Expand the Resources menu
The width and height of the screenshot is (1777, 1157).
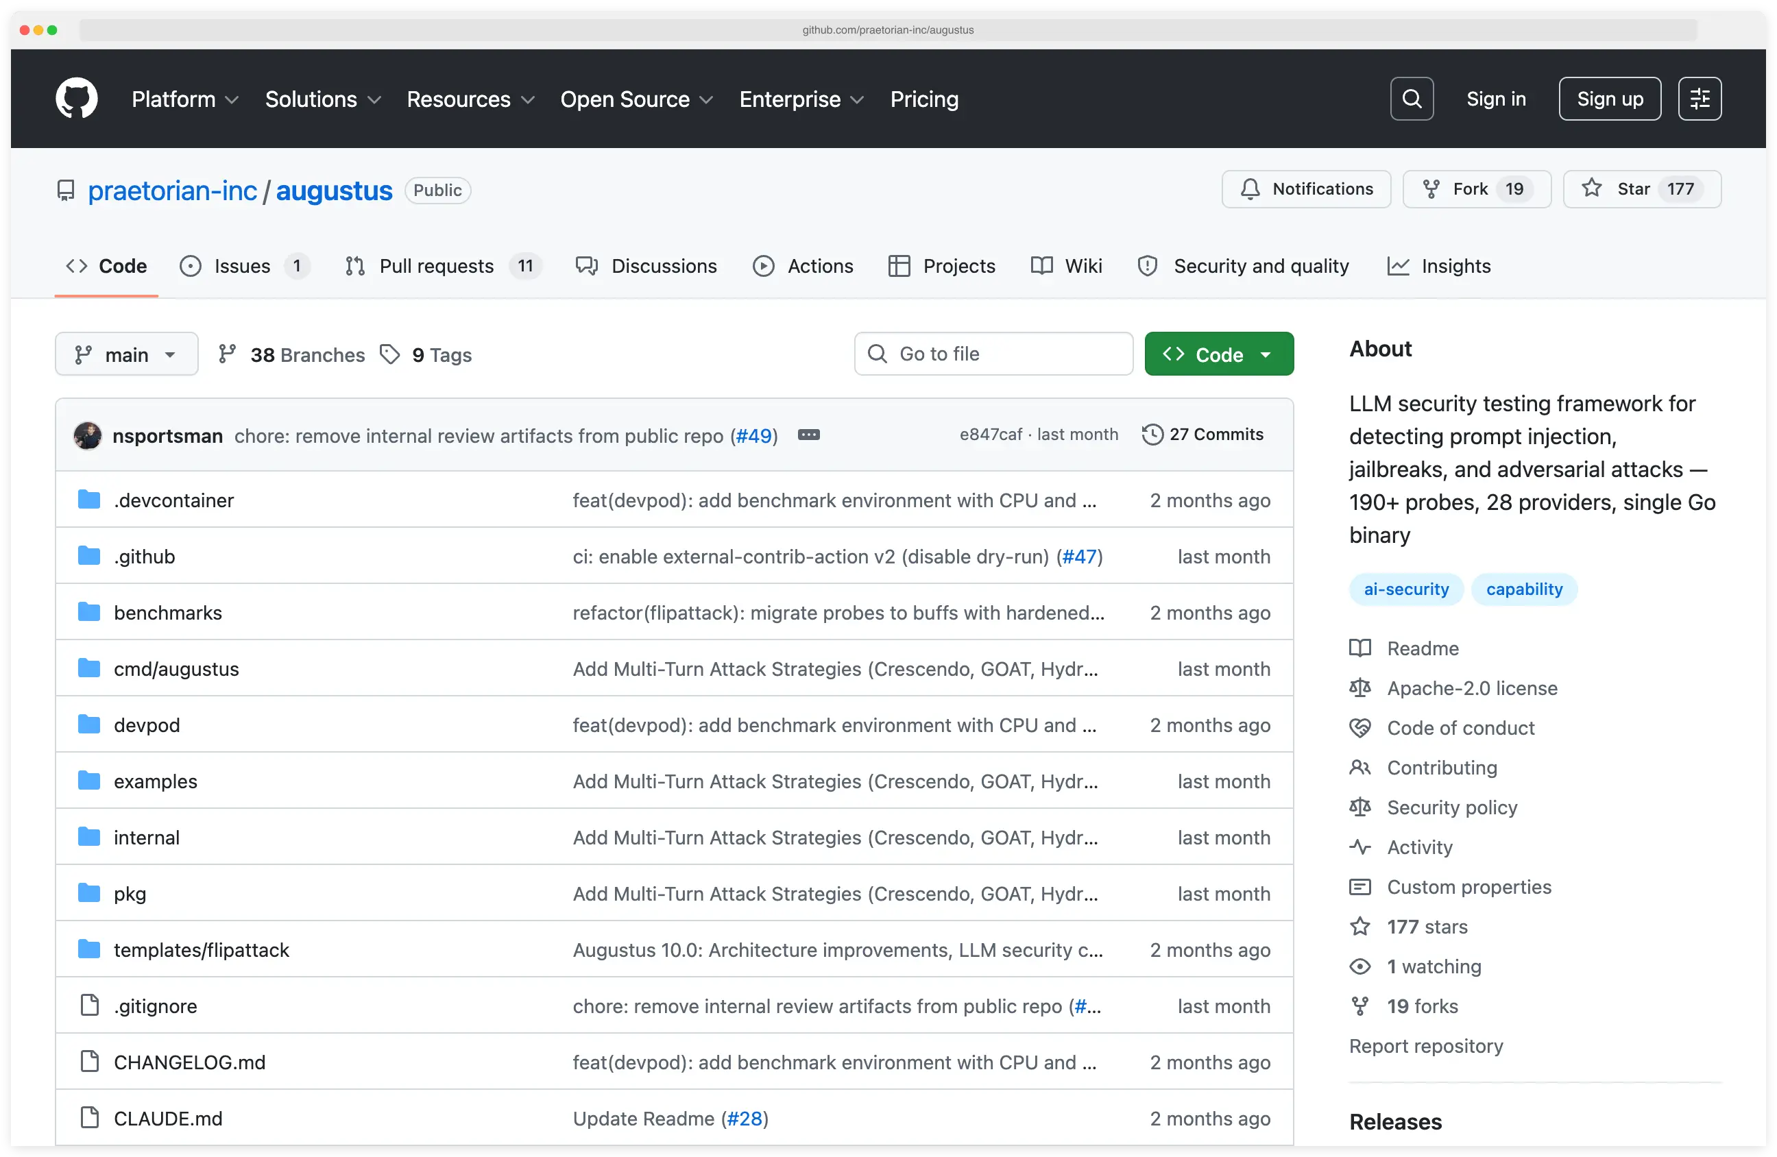[x=470, y=99]
